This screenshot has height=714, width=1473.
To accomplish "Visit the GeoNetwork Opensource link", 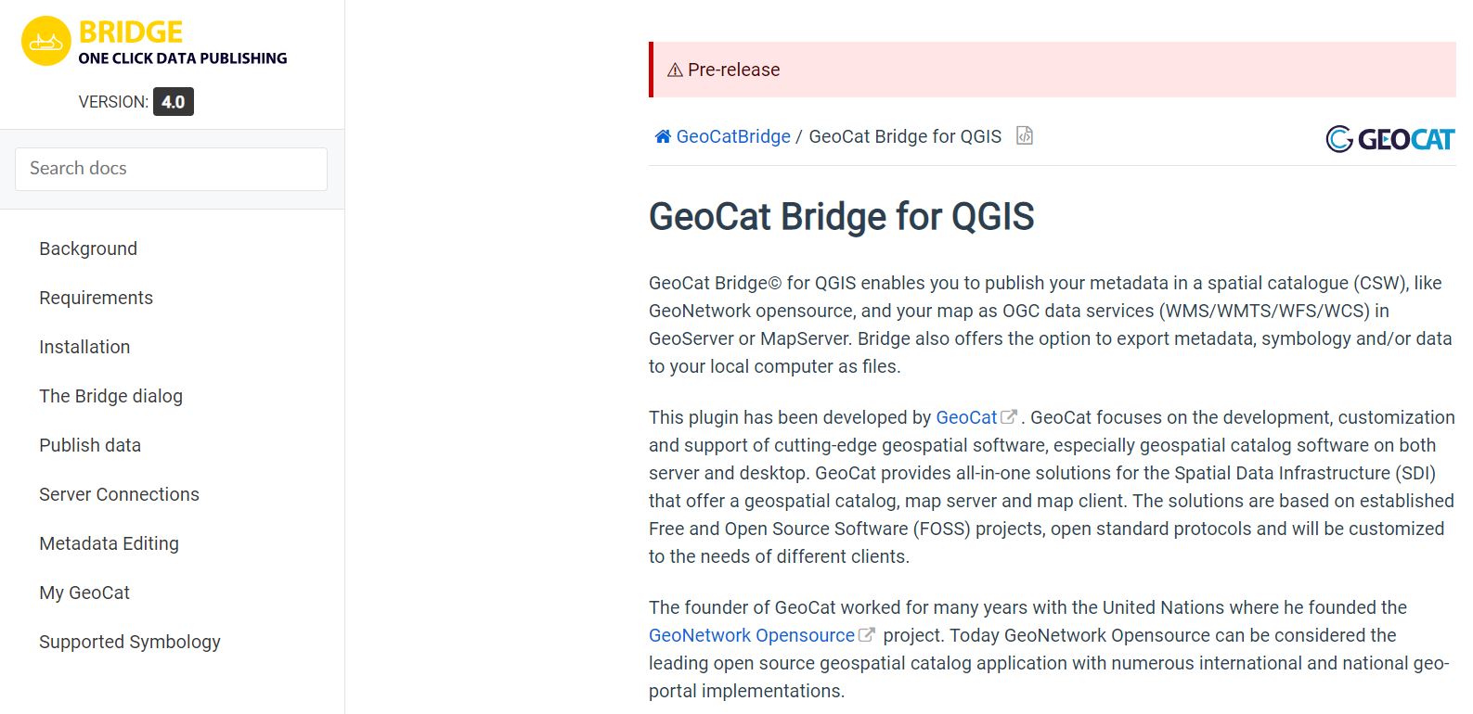I will pyautogui.click(x=751, y=635).
